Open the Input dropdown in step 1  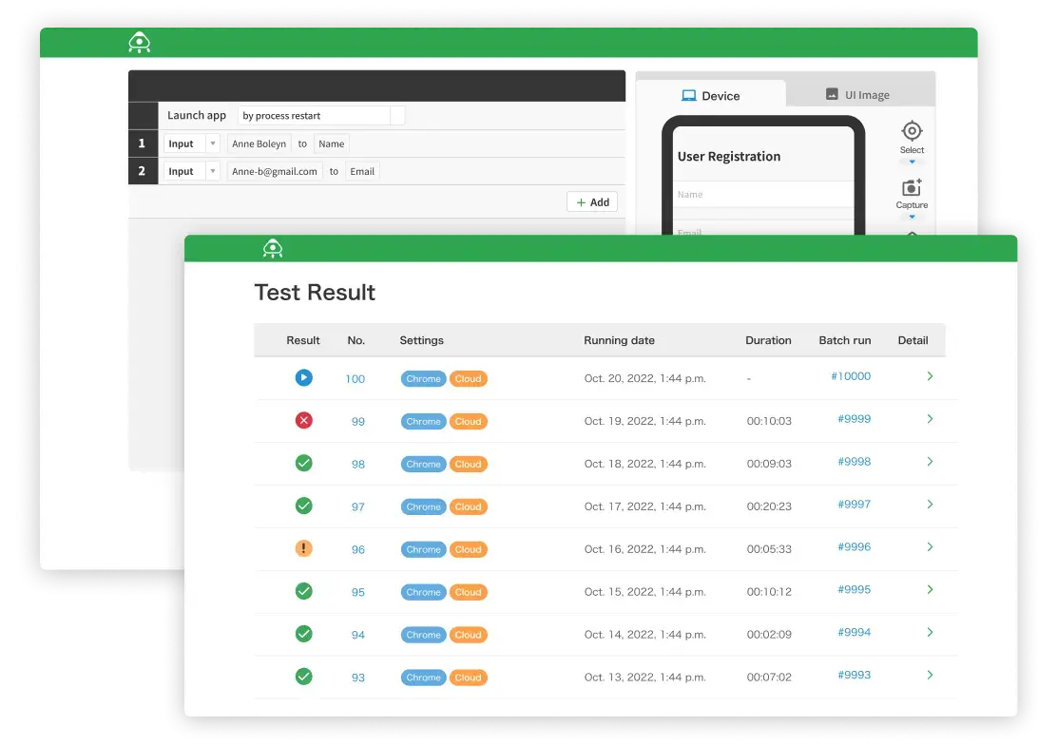212,144
